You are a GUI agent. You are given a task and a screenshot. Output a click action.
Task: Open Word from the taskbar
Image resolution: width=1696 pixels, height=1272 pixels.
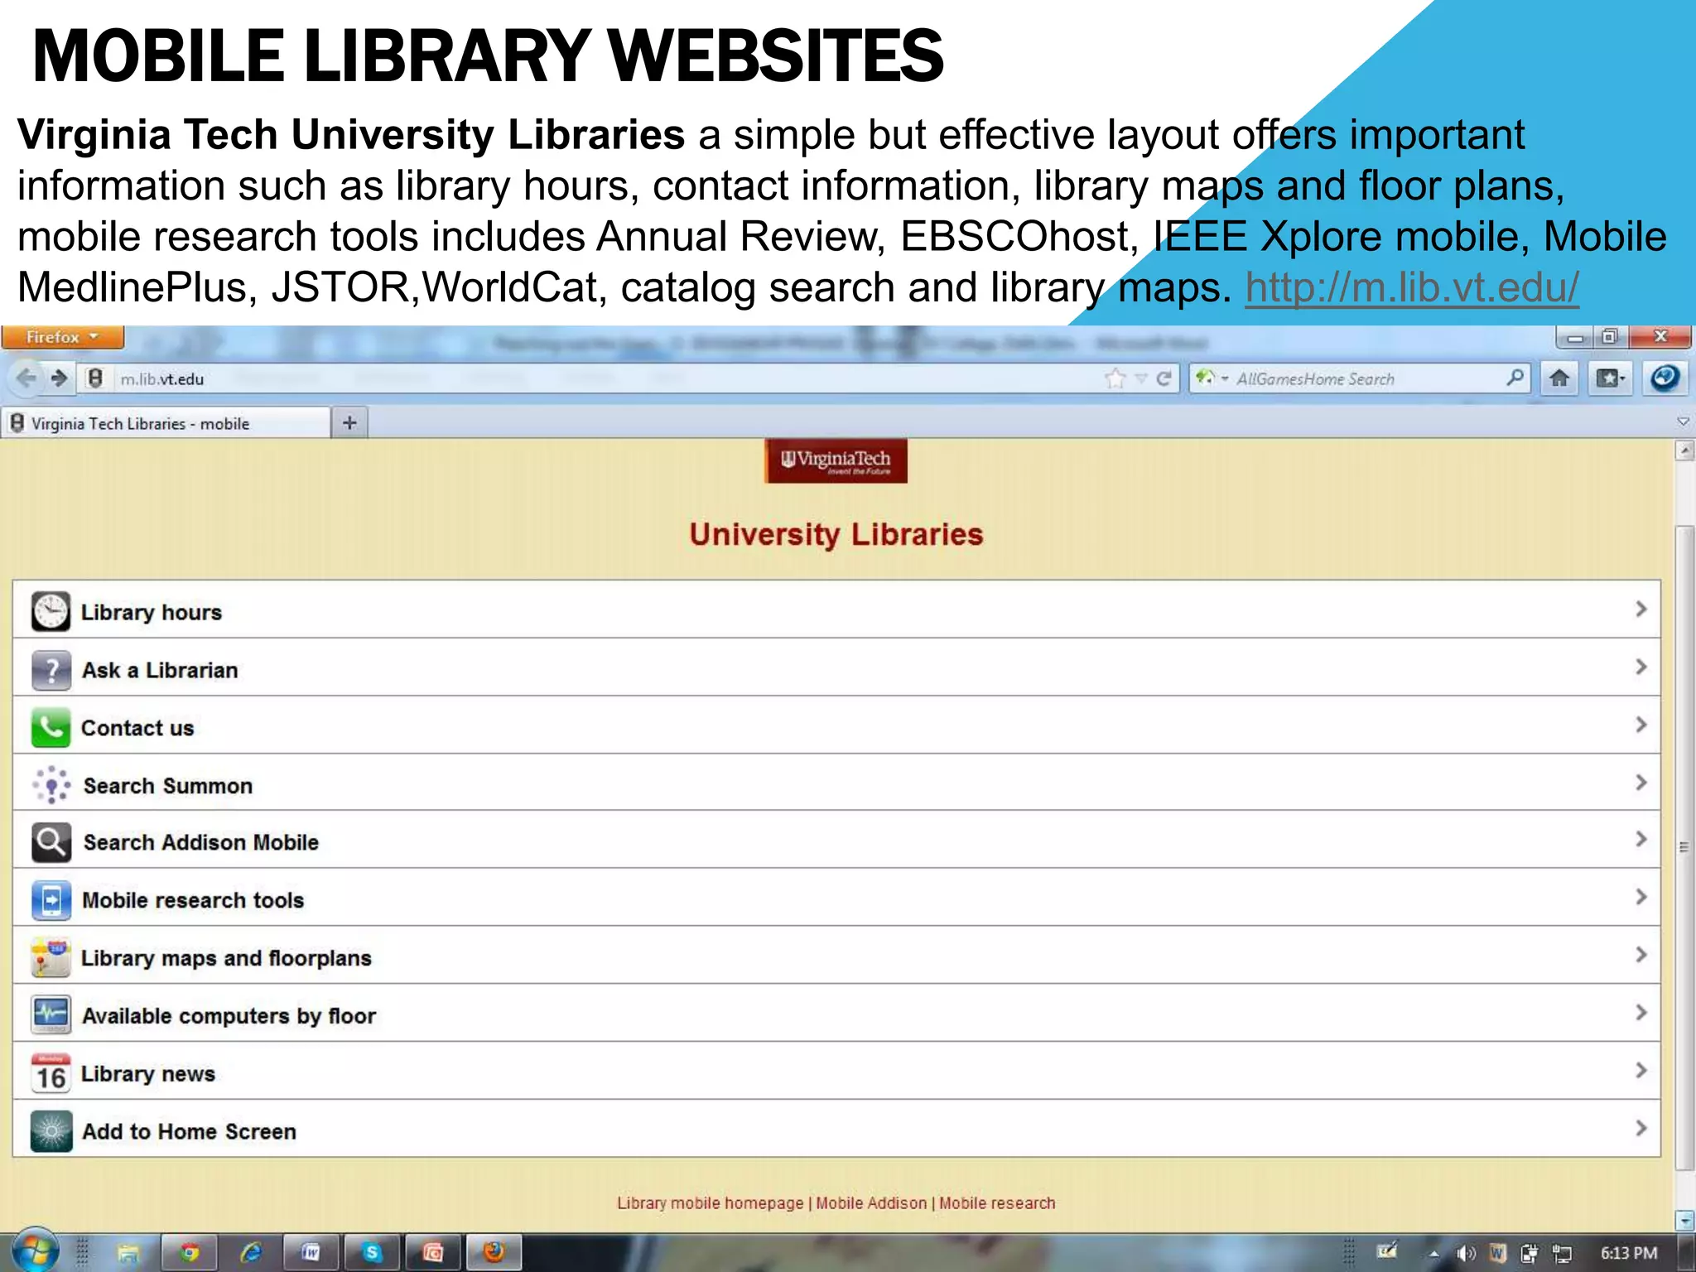click(x=311, y=1253)
